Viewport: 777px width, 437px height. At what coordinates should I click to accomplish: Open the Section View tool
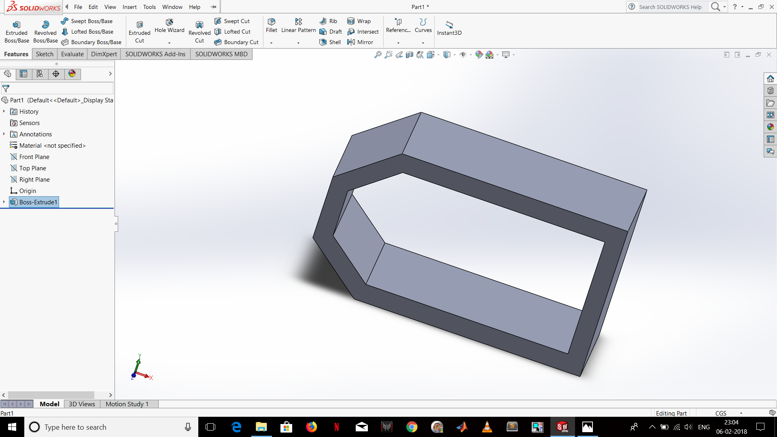click(x=409, y=54)
